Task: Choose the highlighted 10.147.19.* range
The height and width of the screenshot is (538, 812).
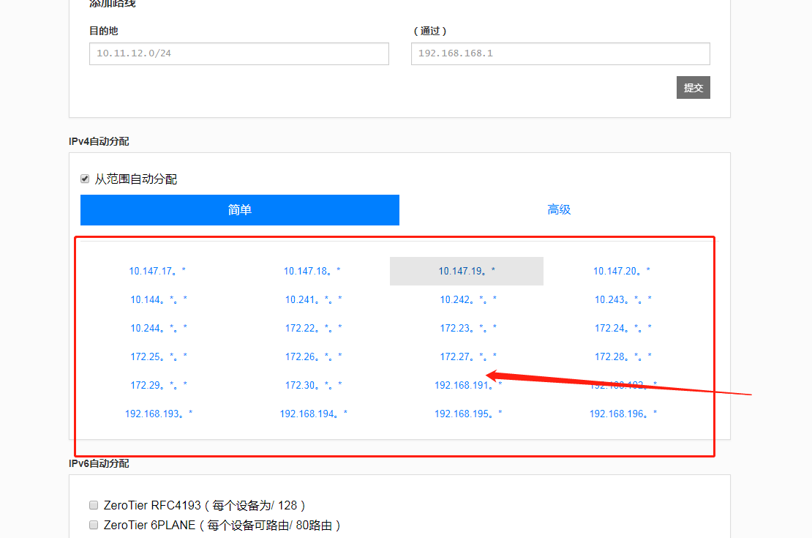Action: [467, 271]
